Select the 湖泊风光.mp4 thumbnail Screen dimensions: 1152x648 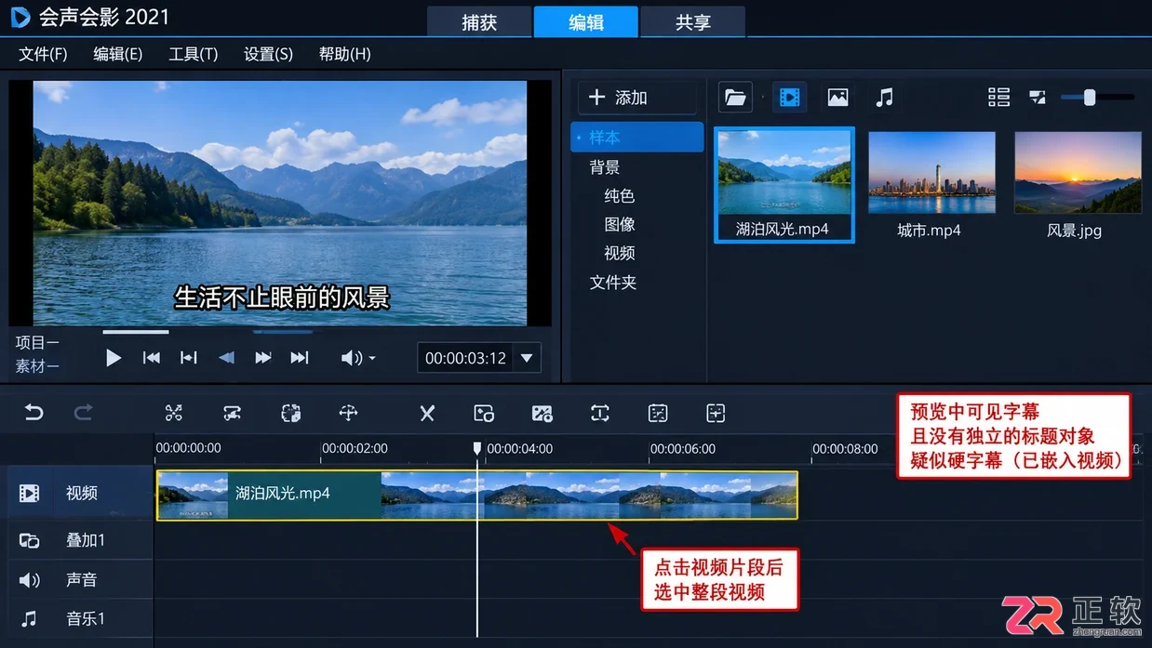pyautogui.click(x=784, y=185)
